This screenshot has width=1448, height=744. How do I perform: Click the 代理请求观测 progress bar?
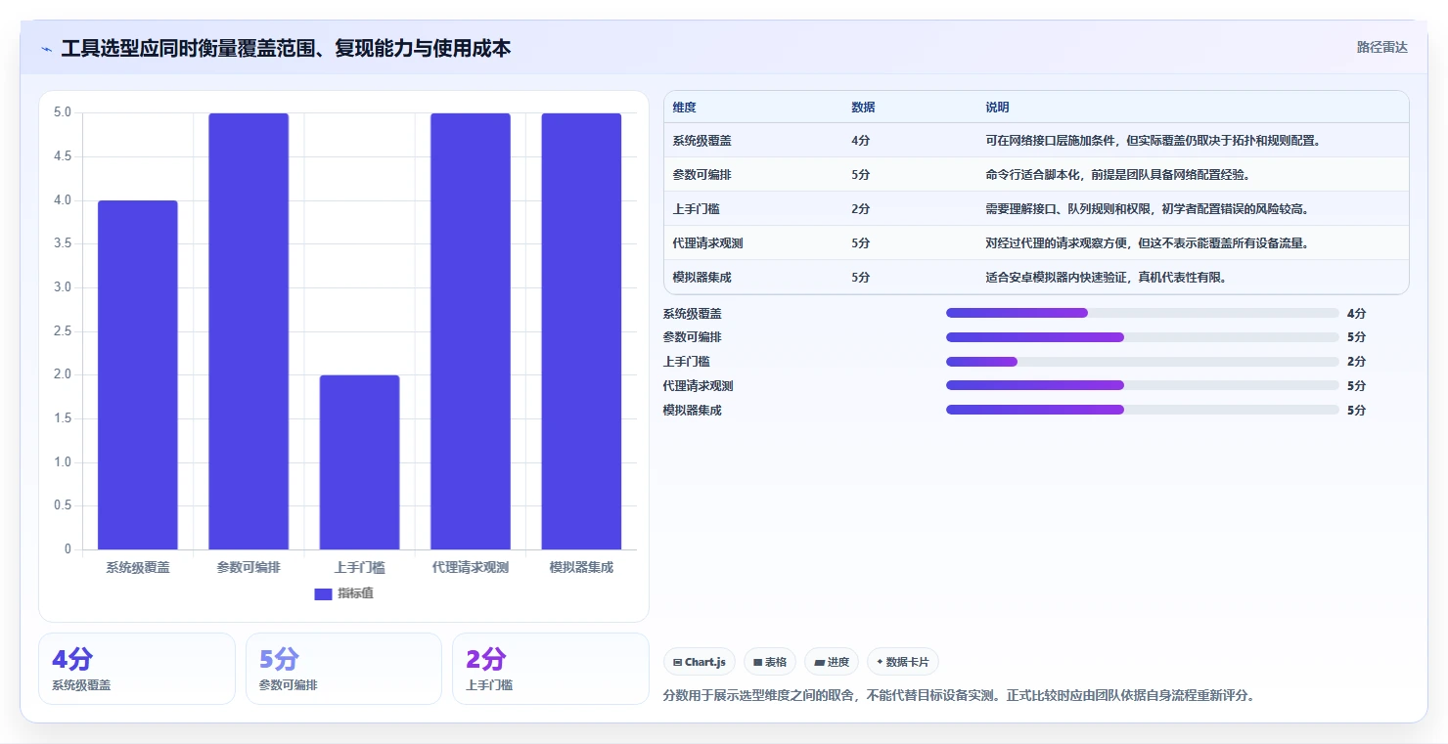click(1142, 385)
